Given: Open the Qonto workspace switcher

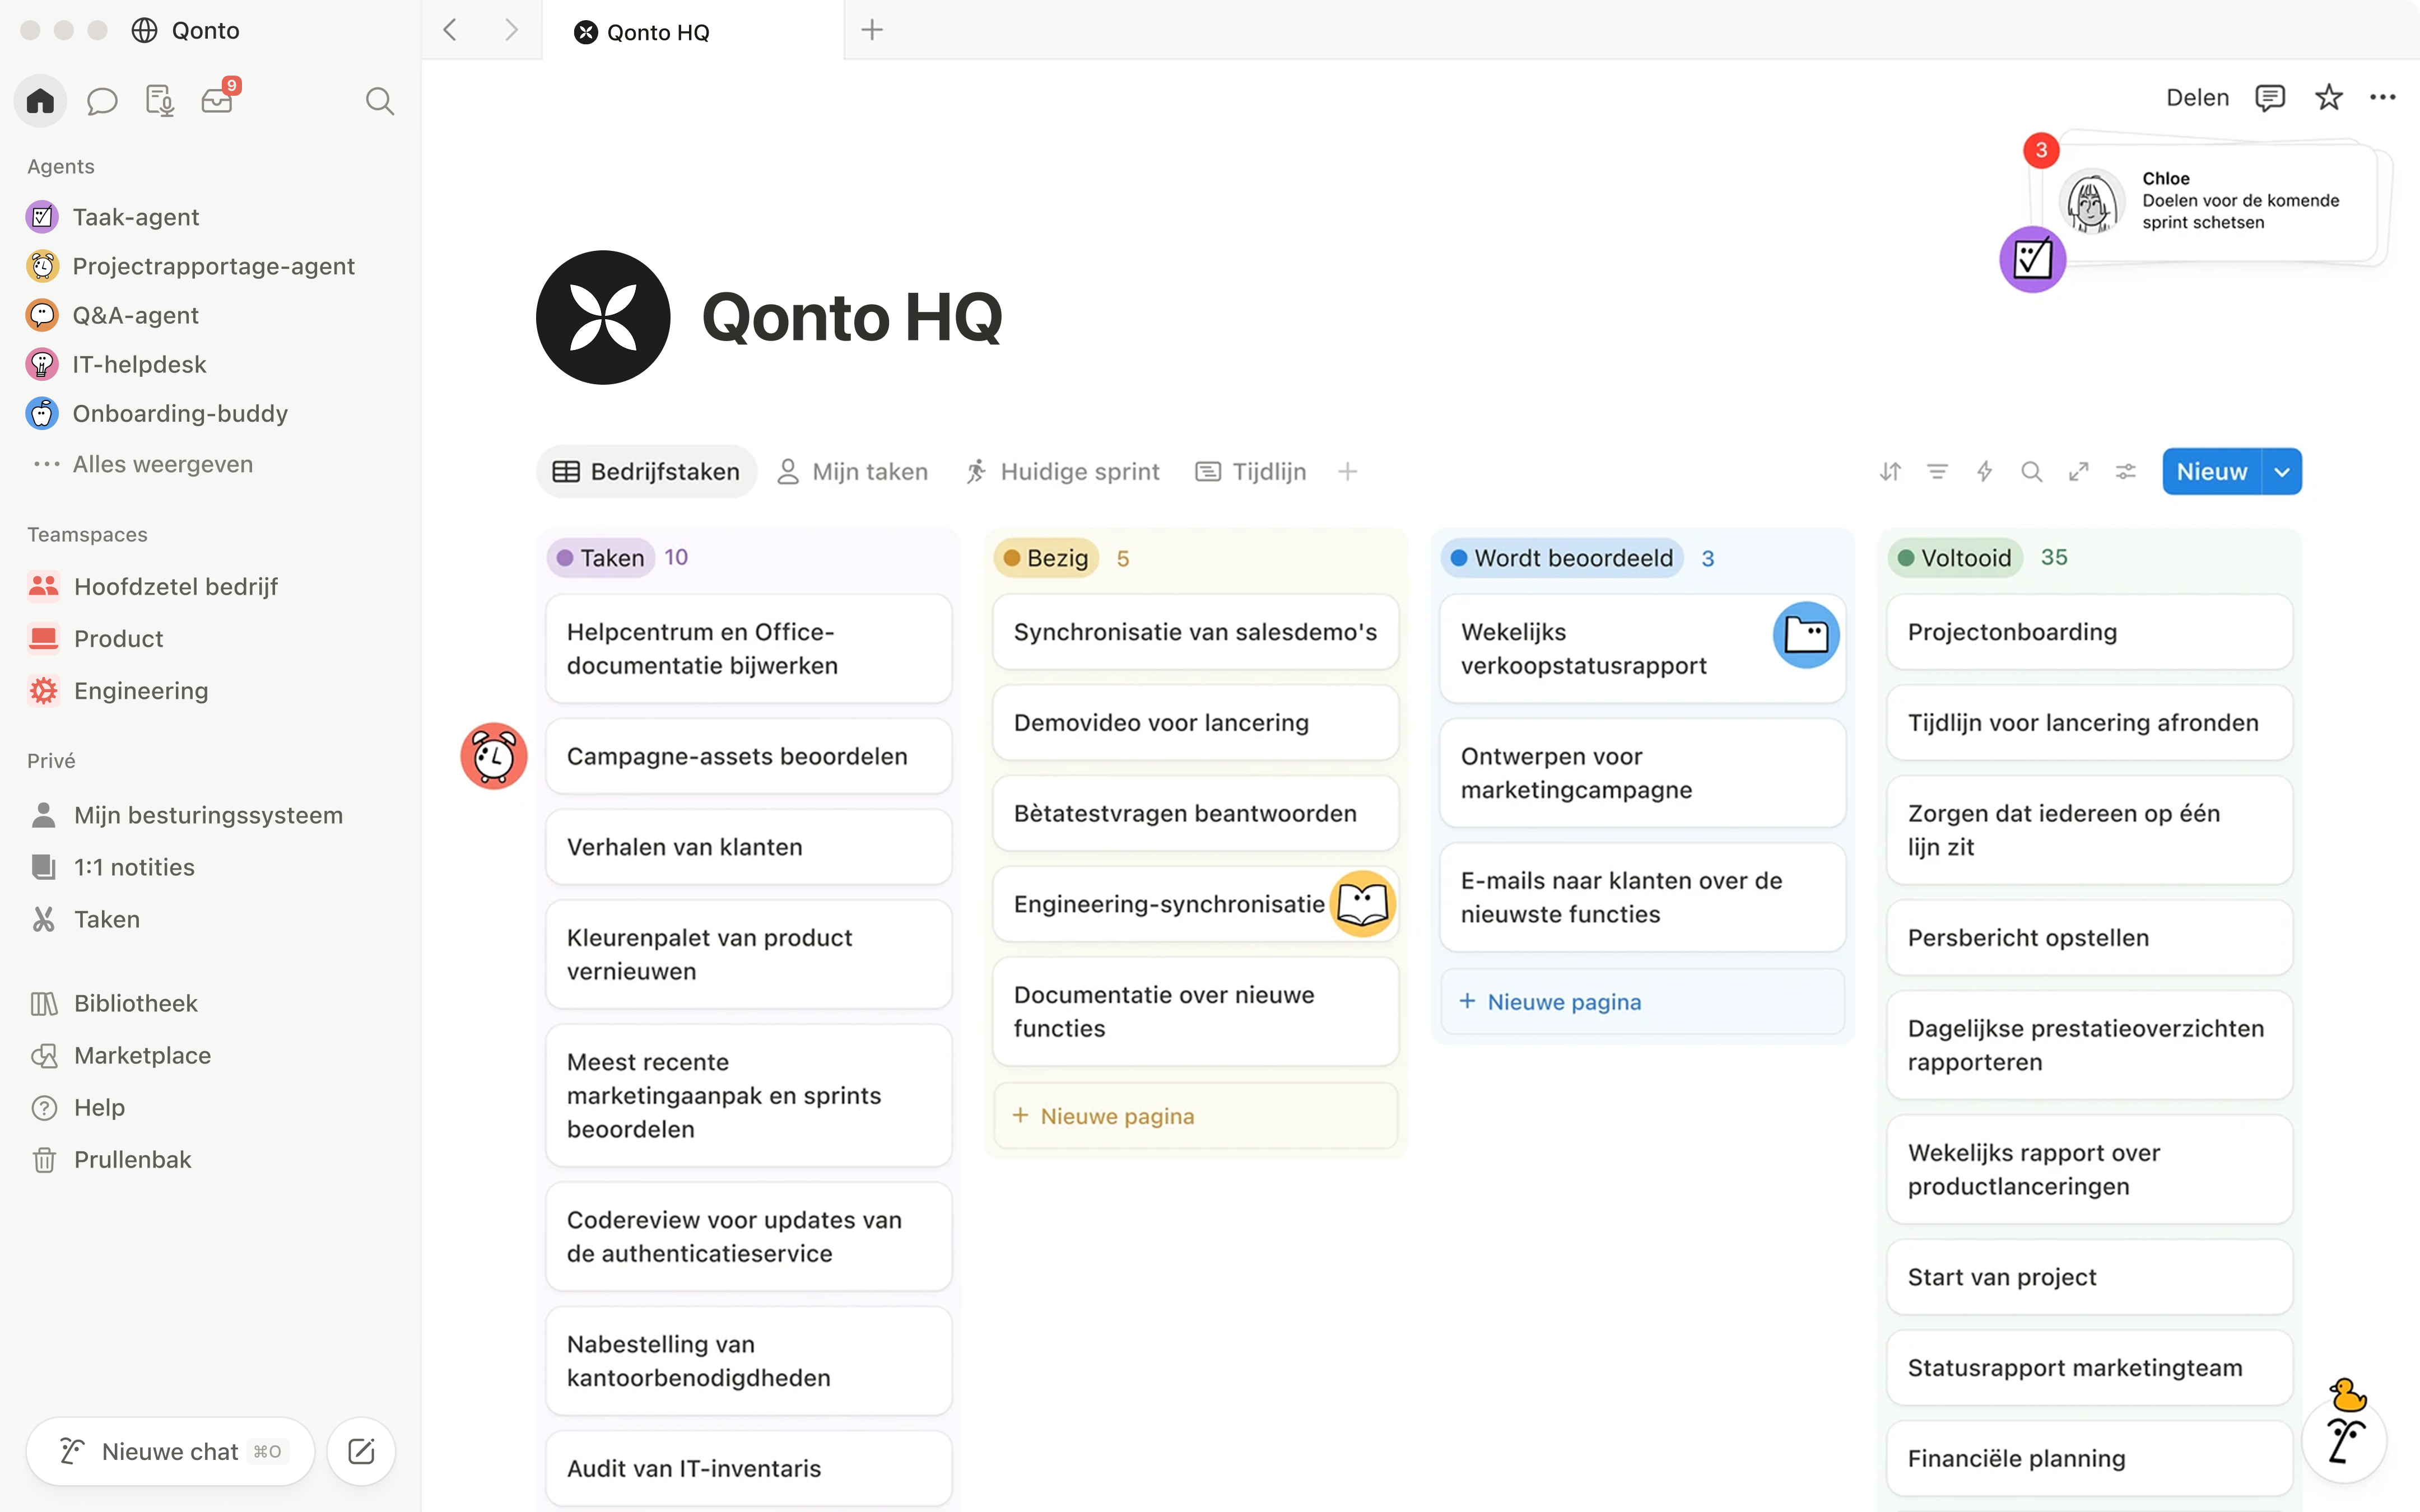Looking at the screenshot, I should click(x=187, y=30).
